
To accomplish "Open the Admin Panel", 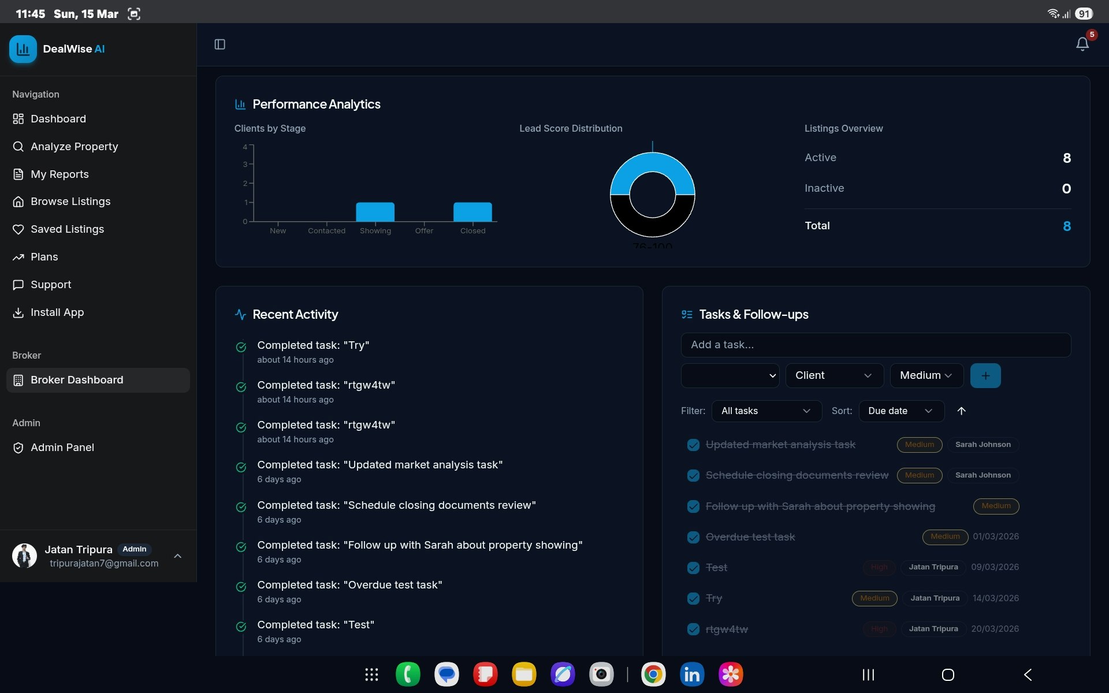I will click(x=62, y=448).
